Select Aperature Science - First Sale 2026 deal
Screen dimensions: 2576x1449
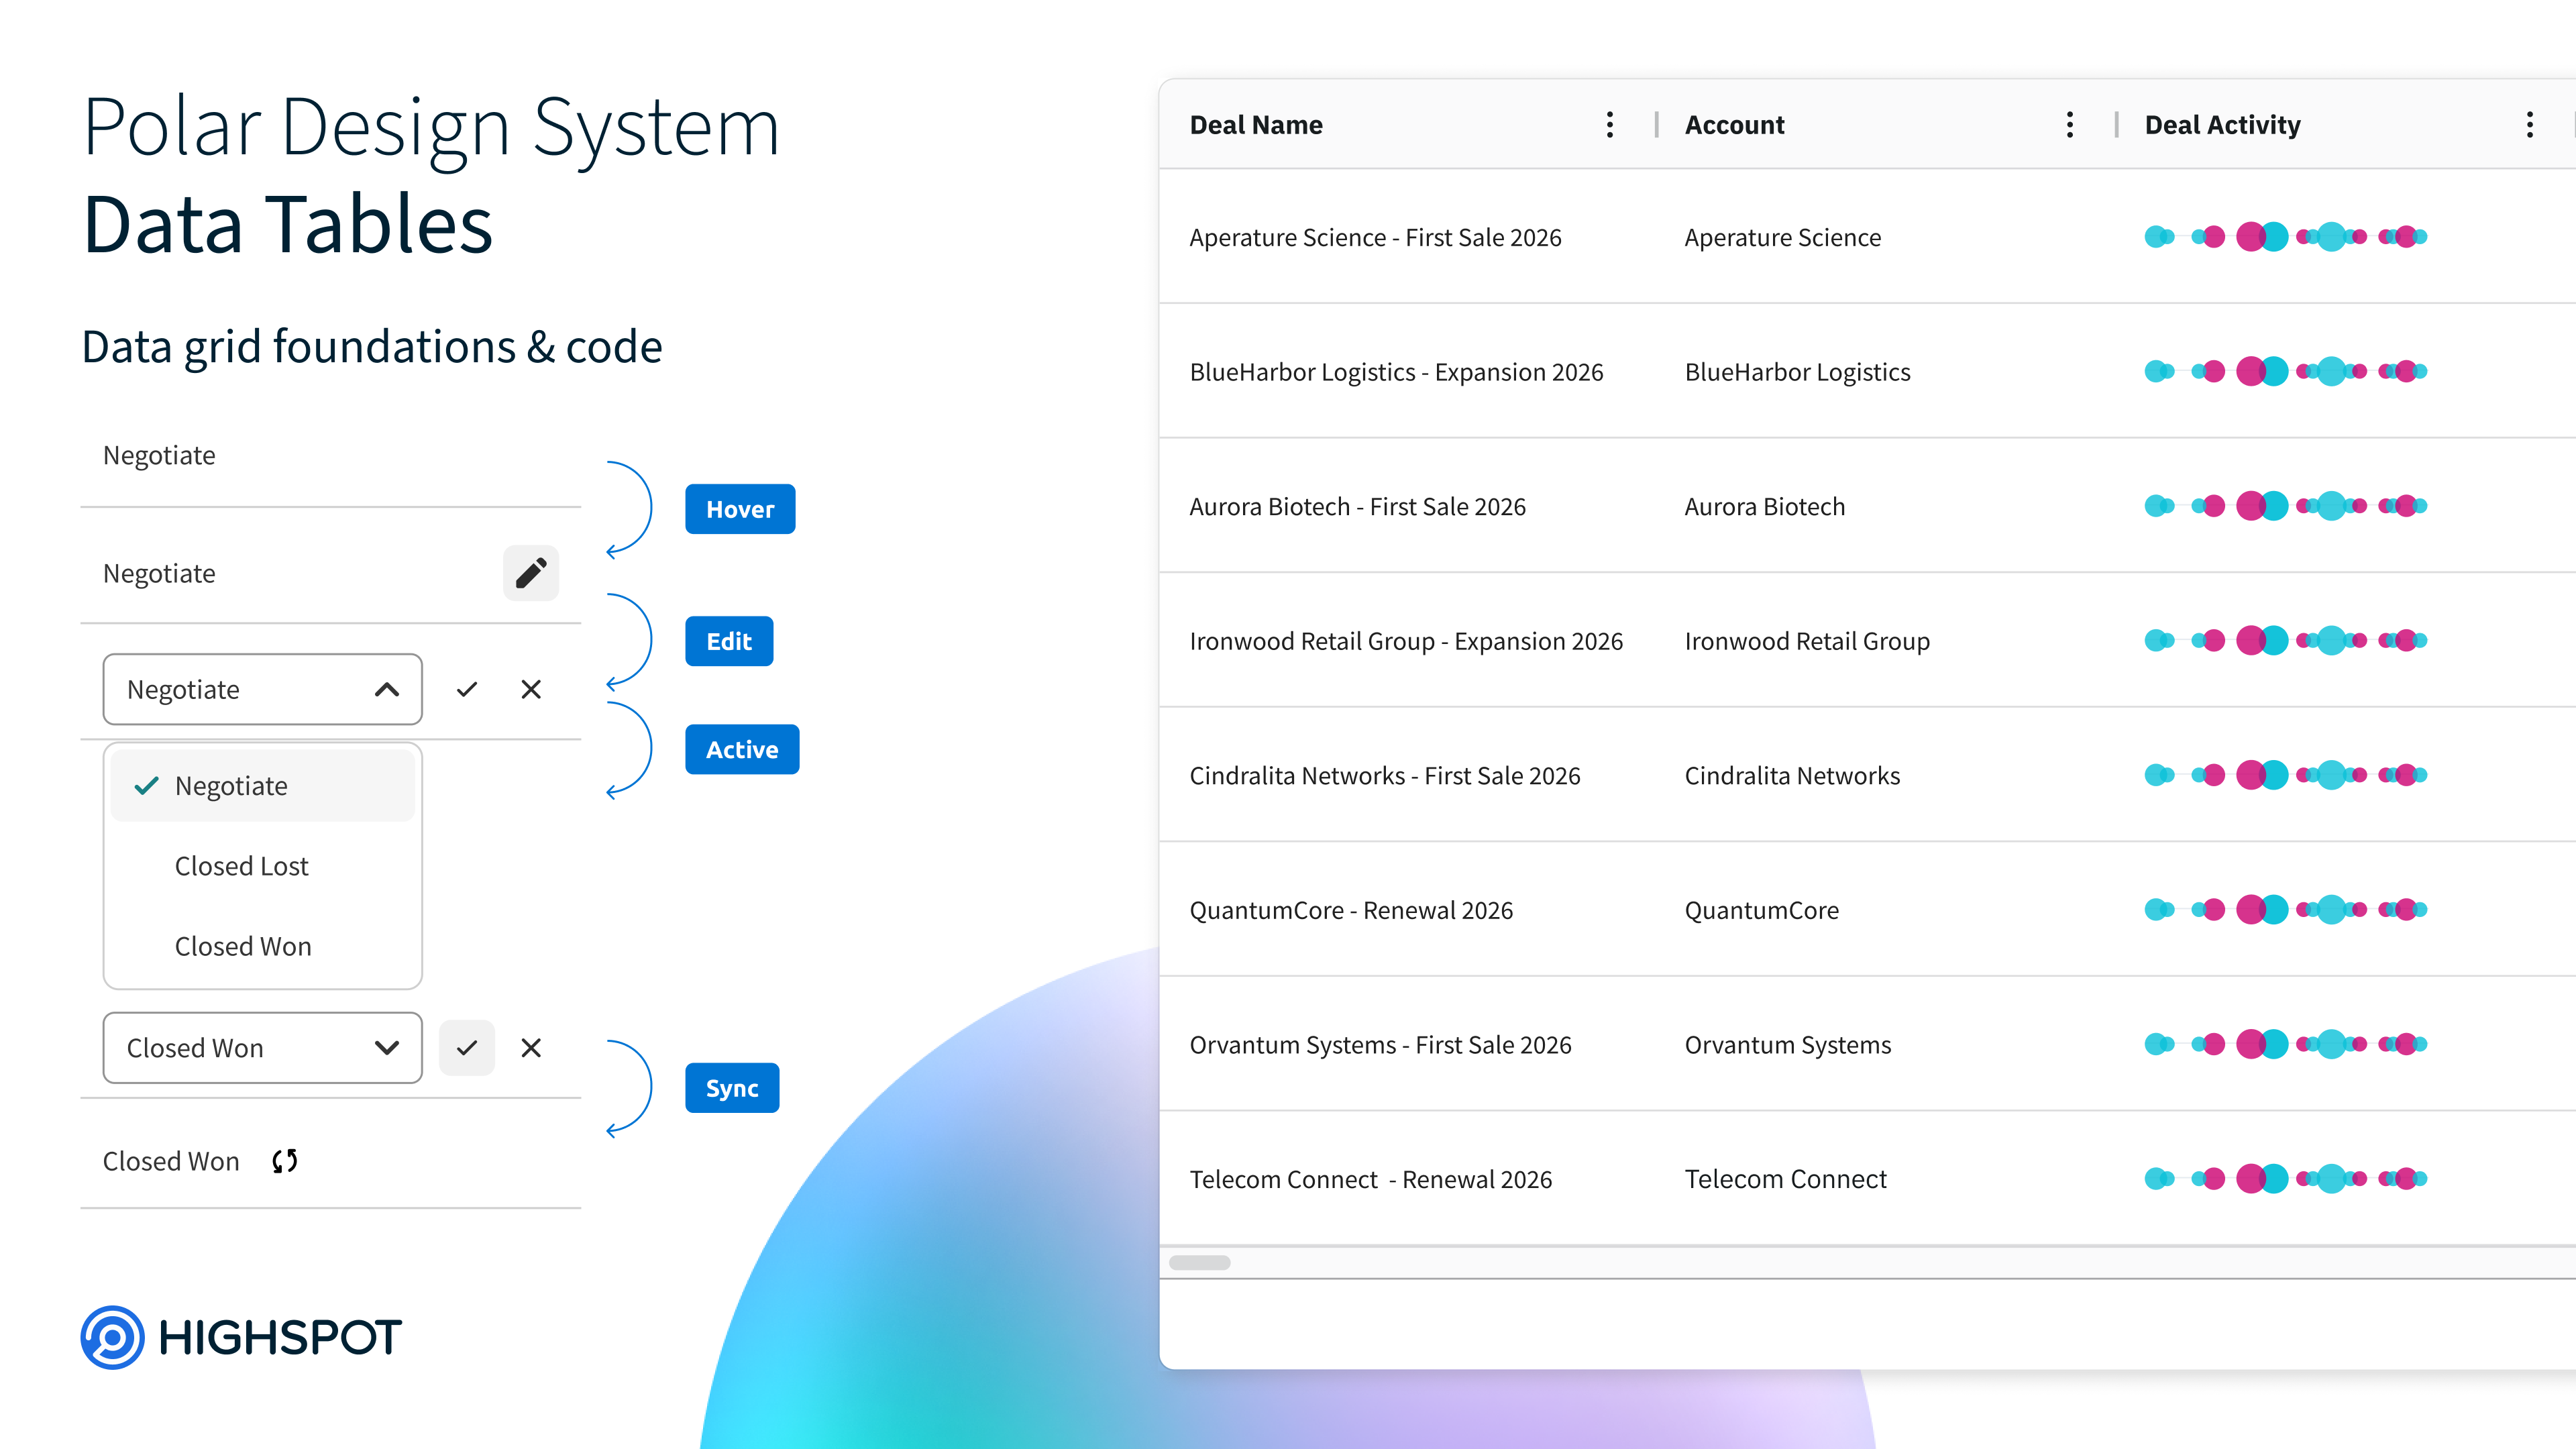pos(1375,238)
